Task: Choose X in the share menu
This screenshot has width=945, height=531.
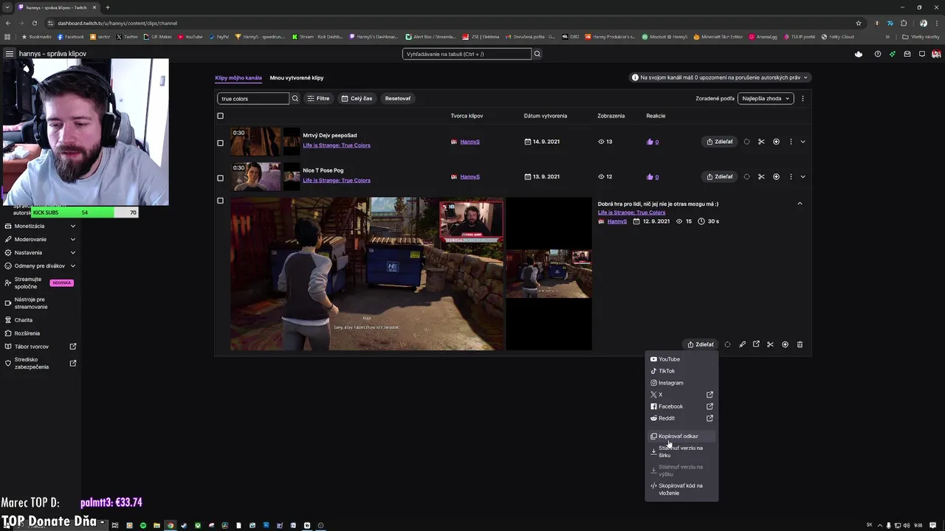Action: 681,395
